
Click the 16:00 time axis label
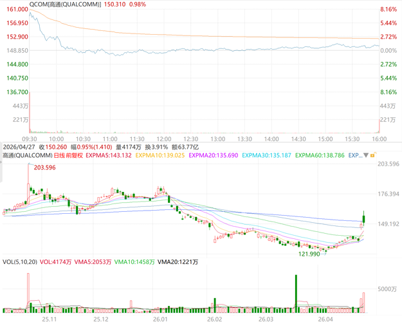tap(379, 139)
